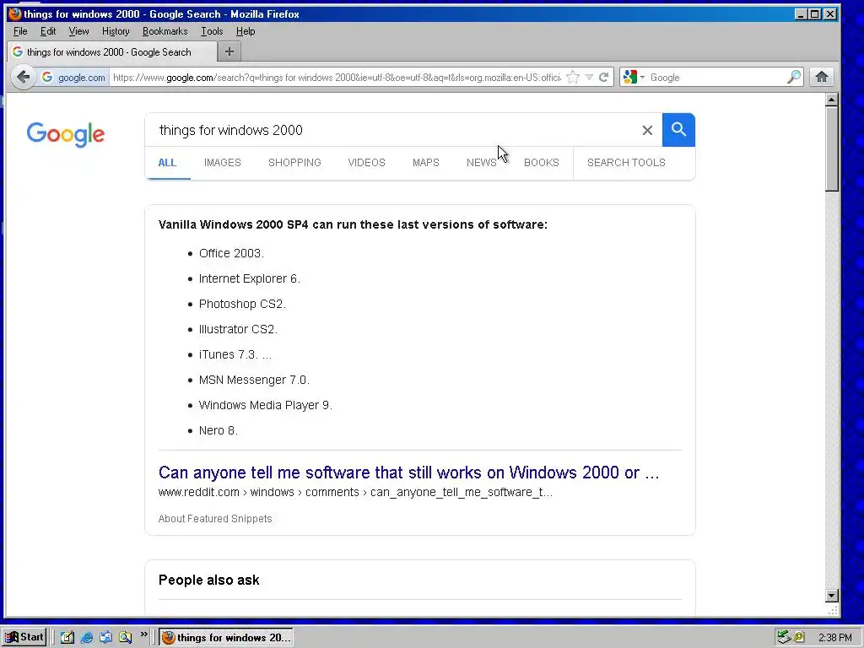Open the Firefox home page icon
The width and height of the screenshot is (864, 648).
point(822,77)
